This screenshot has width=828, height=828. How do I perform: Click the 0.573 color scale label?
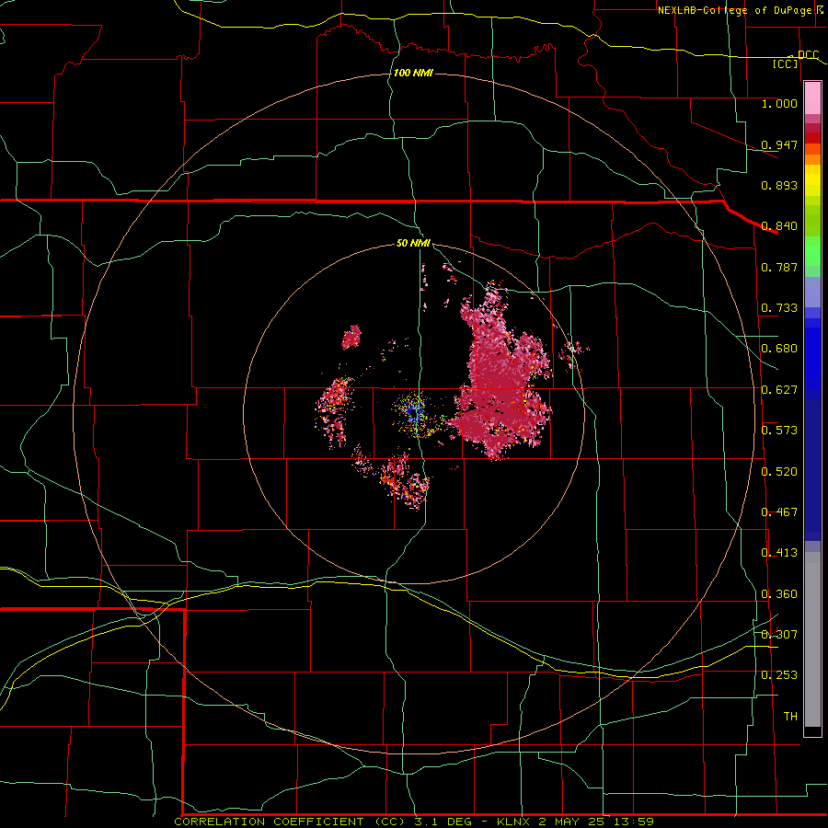click(779, 431)
